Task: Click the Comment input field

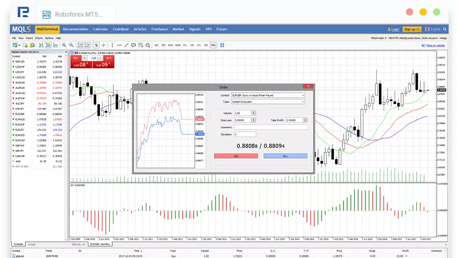Action: (x=271, y=127)
